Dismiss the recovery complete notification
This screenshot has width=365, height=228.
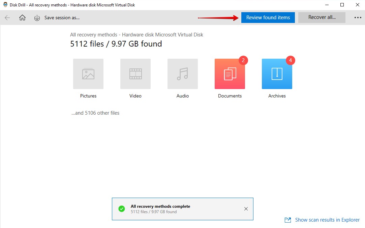coord(246,209)
